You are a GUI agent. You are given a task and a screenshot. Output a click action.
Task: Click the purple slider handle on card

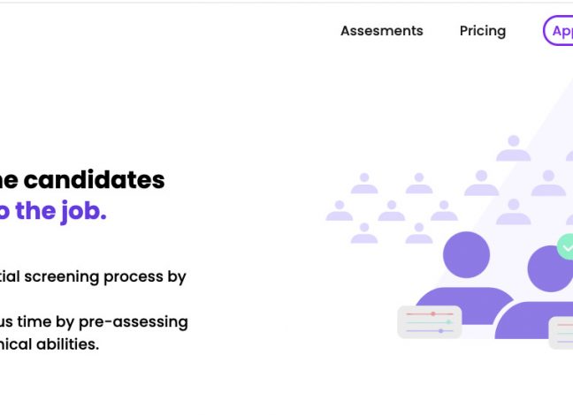440,331
